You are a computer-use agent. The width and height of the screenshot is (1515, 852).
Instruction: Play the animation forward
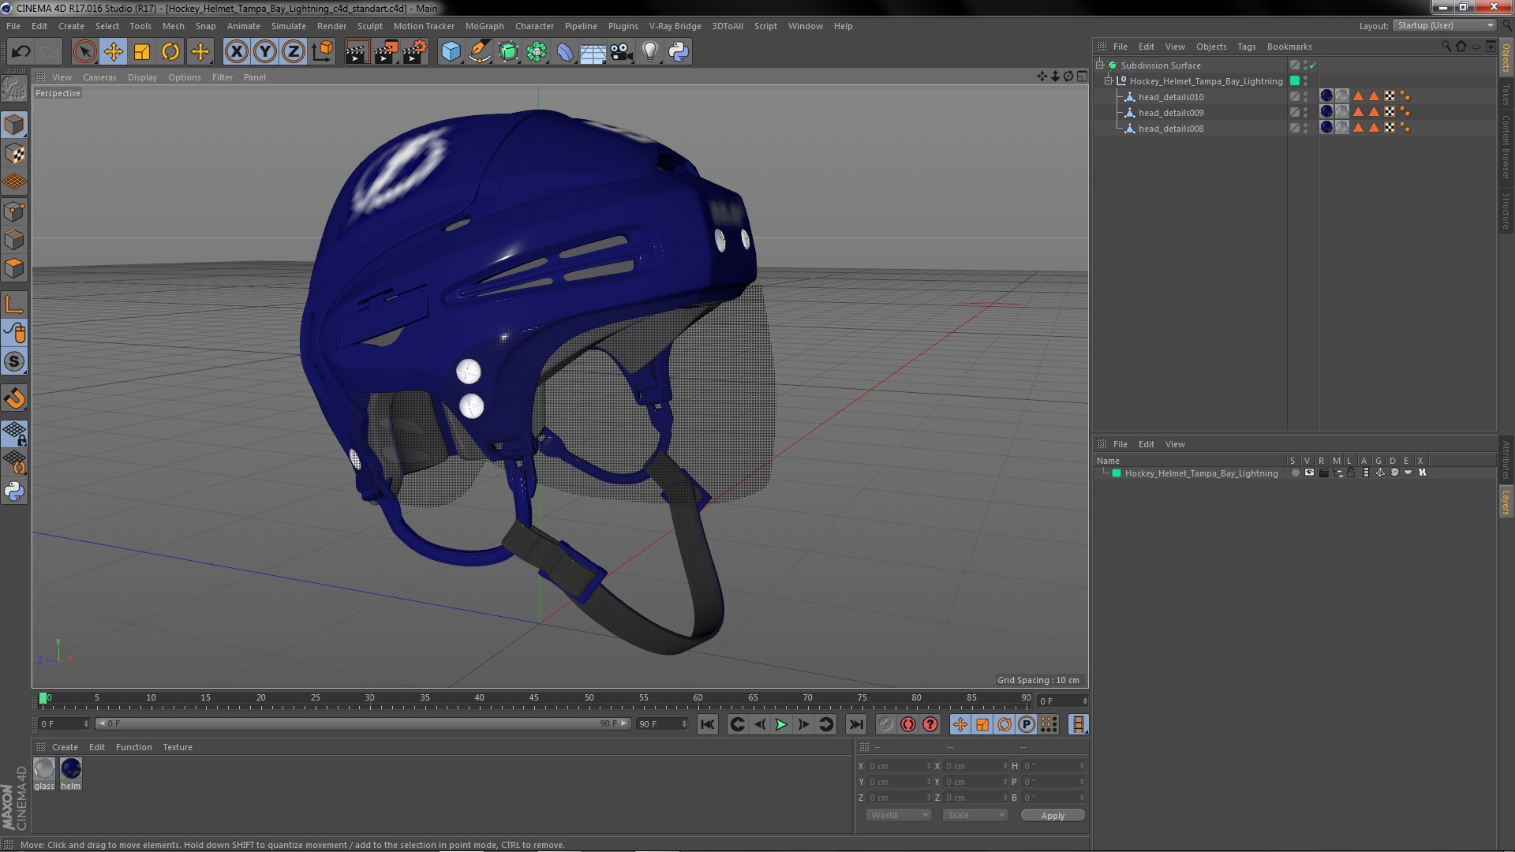781,724
